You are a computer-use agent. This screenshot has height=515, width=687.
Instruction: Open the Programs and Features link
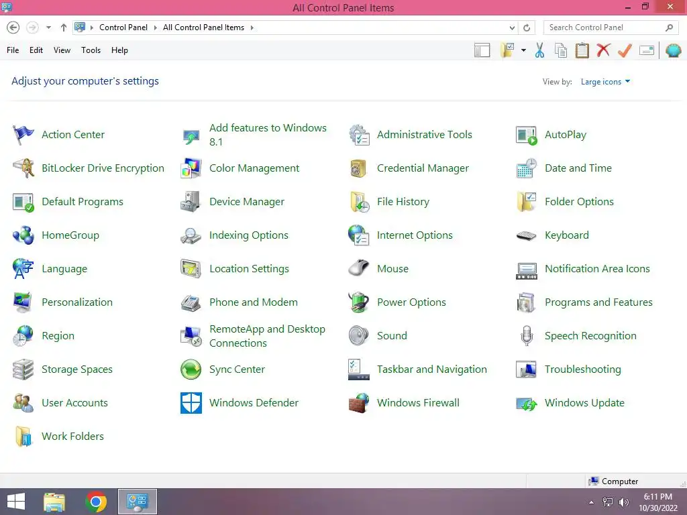pos(598,302)
